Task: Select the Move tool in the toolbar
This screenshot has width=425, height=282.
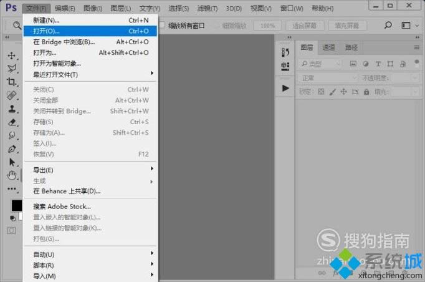Action: coord(11,56)
